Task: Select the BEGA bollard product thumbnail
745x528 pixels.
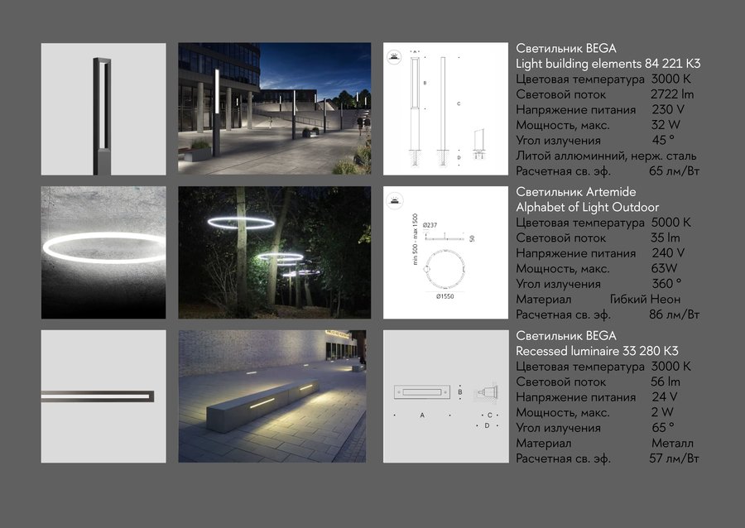Action: pyautogui.click(x=103, y=109)
